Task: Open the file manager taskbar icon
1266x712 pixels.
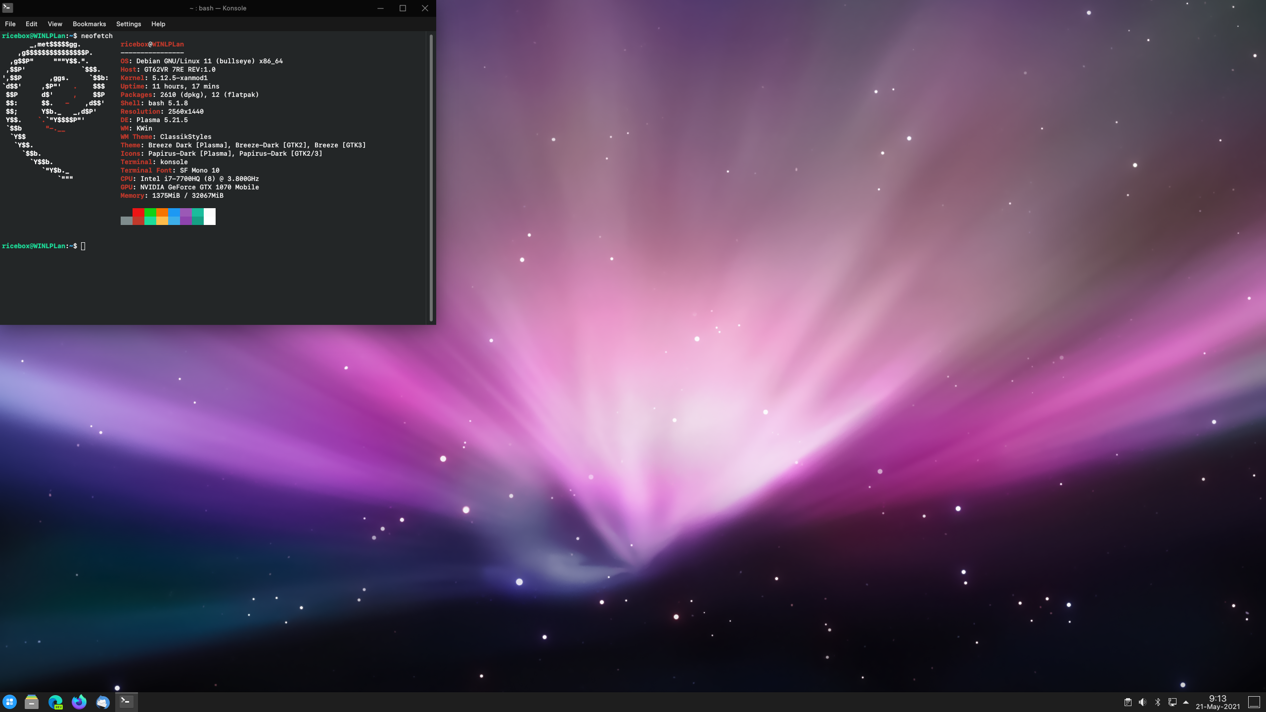Action: click(x=32, y=702)
